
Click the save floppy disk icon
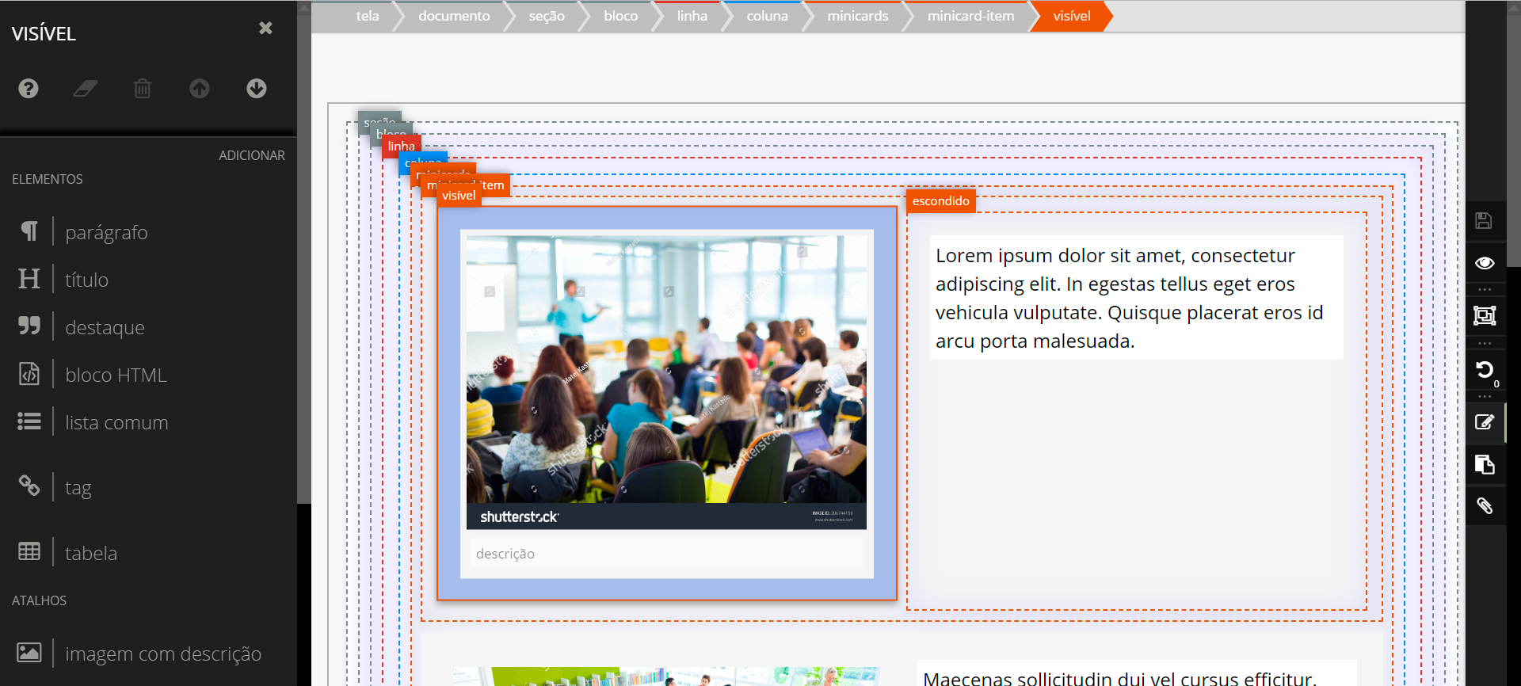1485,221
